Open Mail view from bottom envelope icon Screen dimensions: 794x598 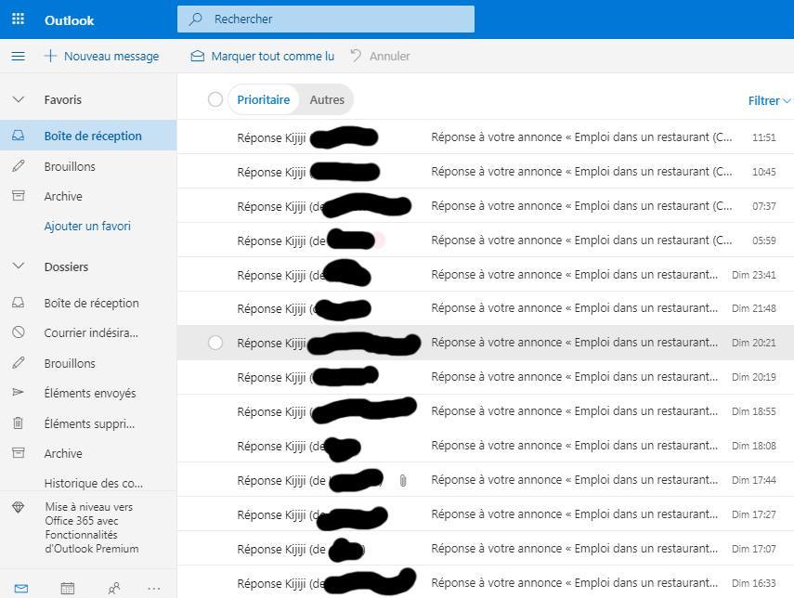pos(21,589)
